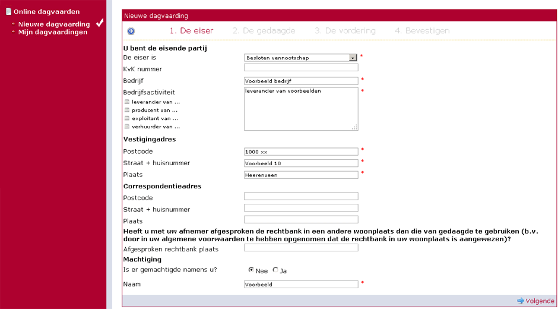The image size is (558, 309).
Task: Select the 'Ja' radio button for gemachtigde
Action: tap(275, 270)
